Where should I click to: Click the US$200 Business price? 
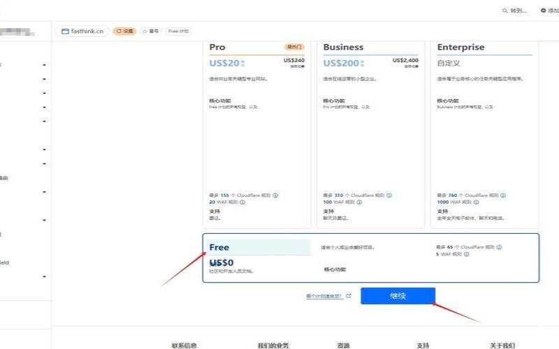point(341,64)
